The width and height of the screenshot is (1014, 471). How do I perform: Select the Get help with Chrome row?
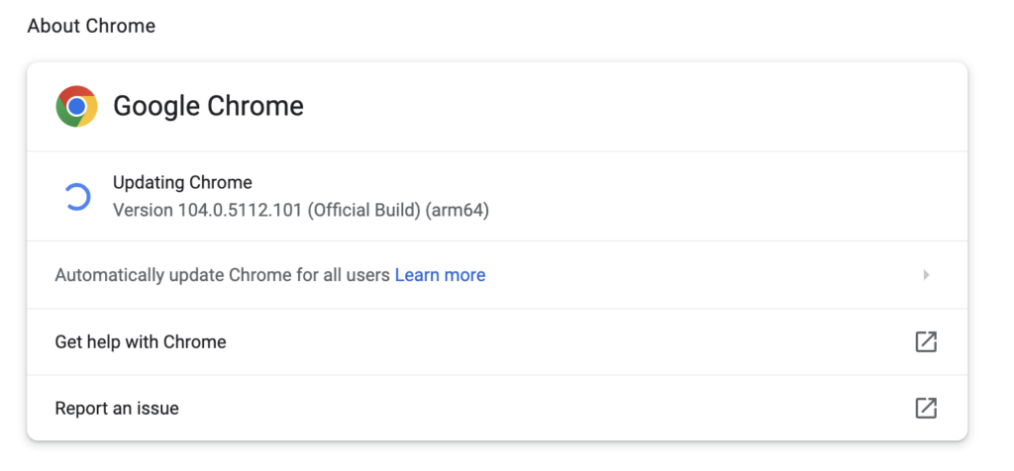pos(497,341)
